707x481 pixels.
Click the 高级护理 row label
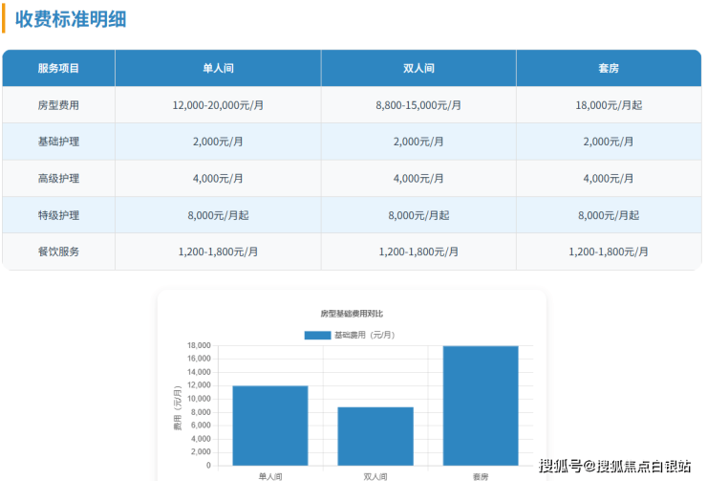coord(58,178)
